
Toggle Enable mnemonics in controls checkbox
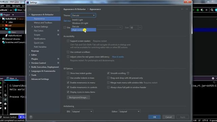coord(68,87)
